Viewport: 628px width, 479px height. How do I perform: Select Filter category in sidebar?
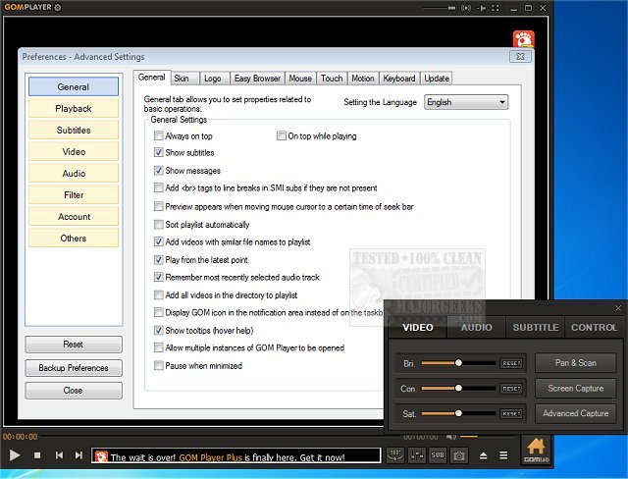(x=74, y=195)
